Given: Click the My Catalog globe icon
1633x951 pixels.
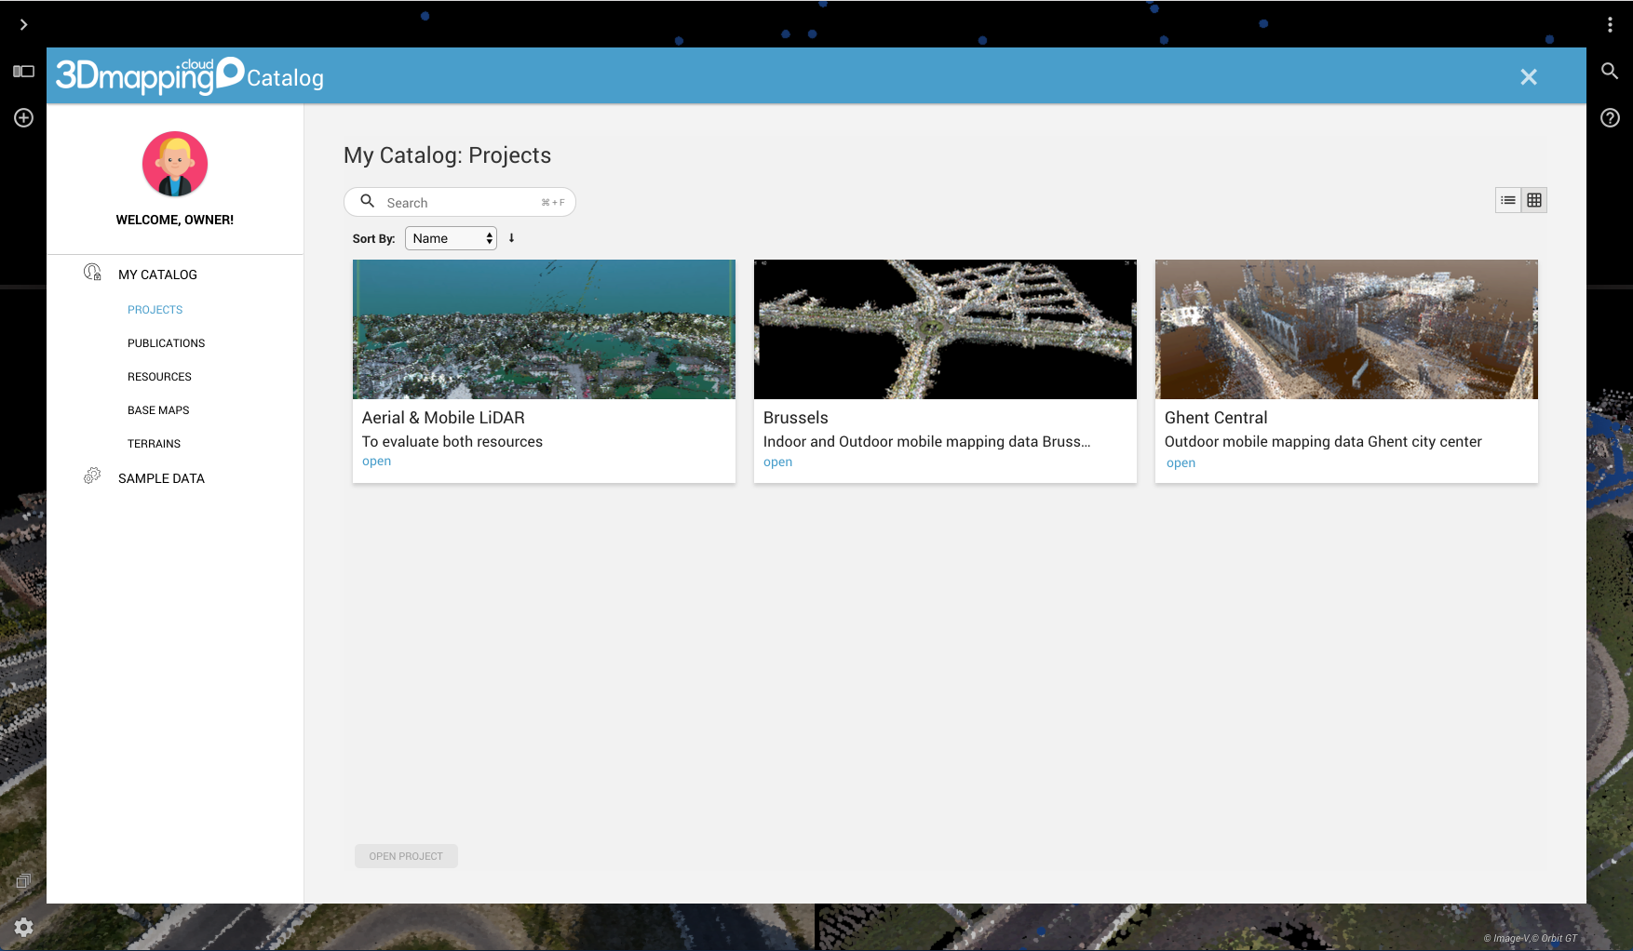Looking at the screenshot, I should [x=92, y=272].
